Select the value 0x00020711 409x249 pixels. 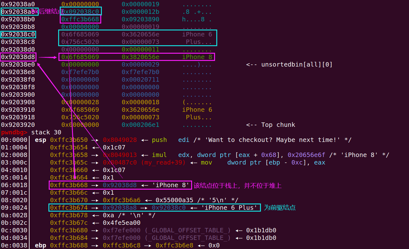(x=141, y=80)
